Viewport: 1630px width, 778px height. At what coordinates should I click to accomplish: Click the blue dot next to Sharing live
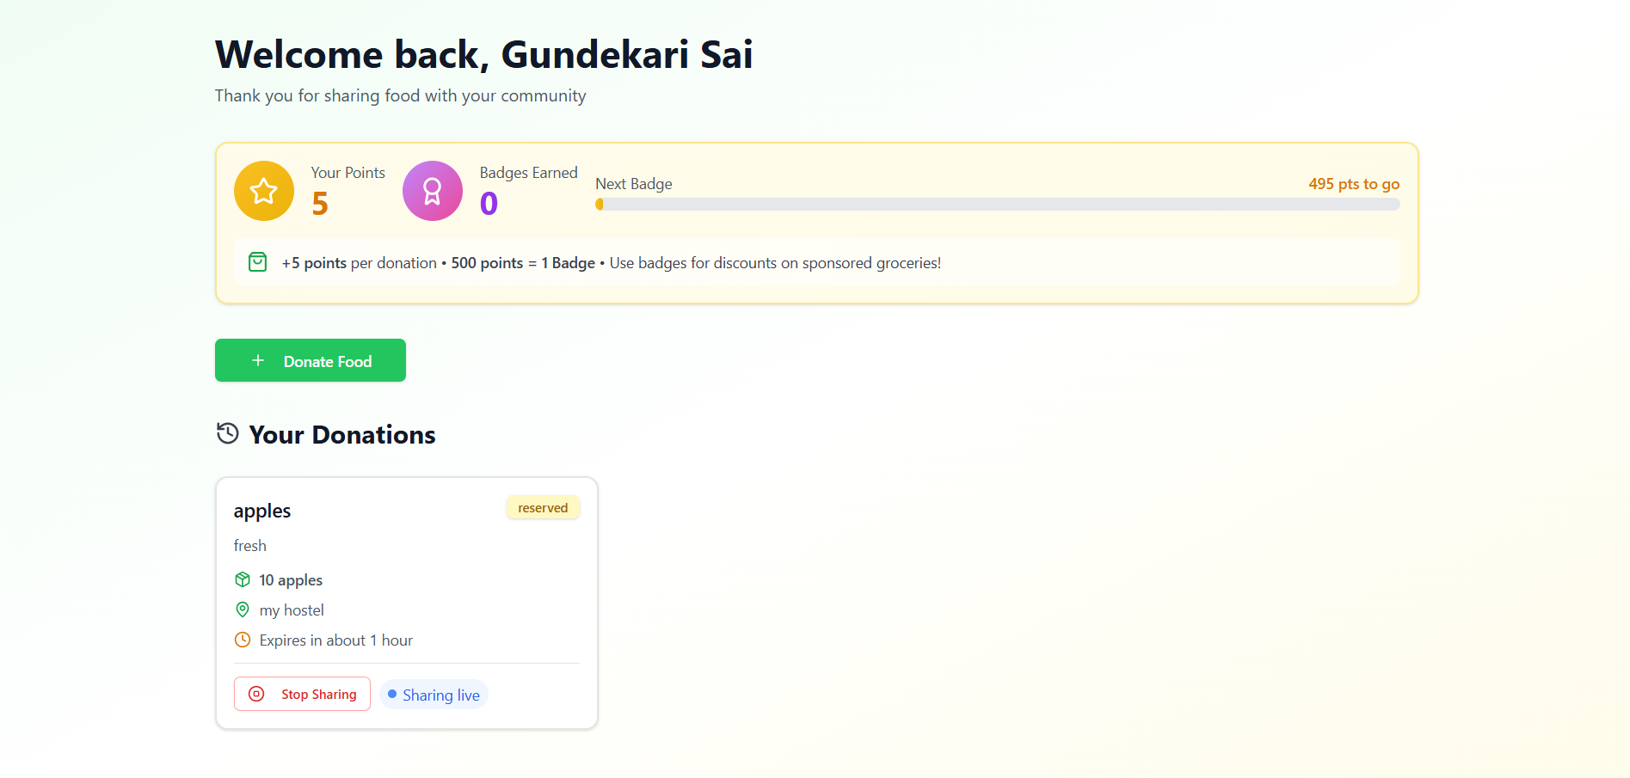[392, 693]
